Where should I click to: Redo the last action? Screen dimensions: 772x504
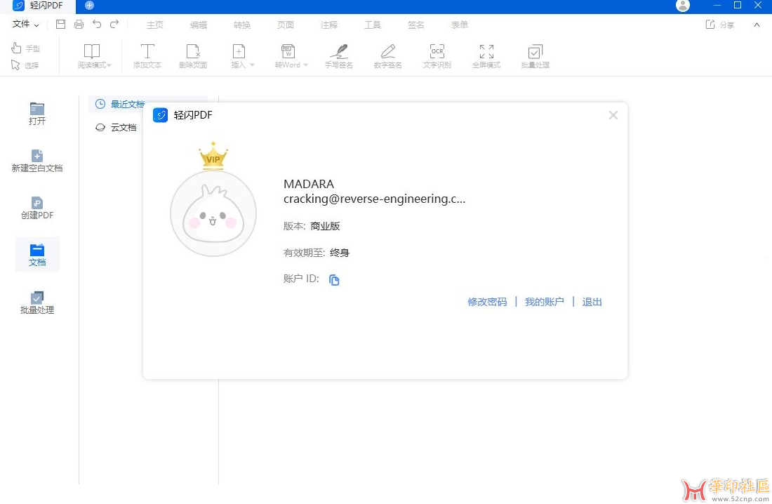[114, 24]
